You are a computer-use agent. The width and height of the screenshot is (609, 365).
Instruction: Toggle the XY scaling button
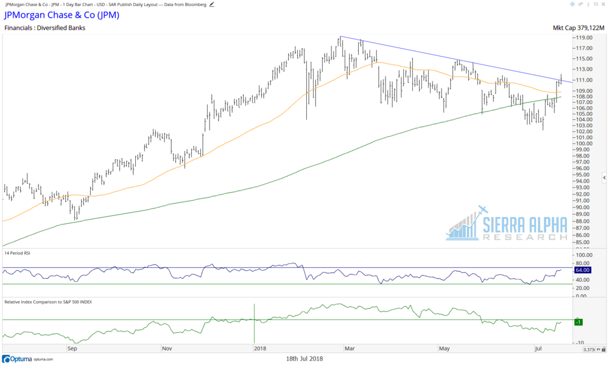599,349
